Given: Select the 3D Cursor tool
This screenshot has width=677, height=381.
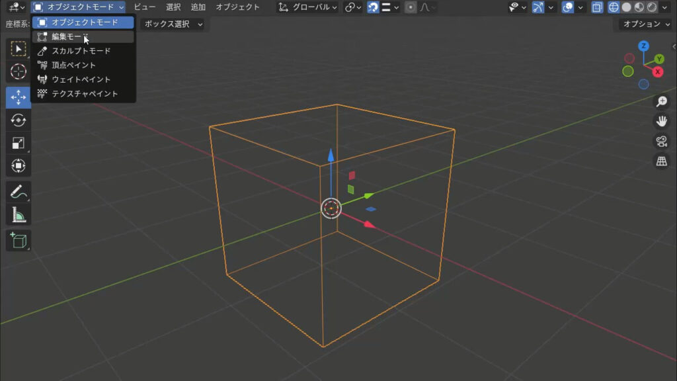Looking at the screenshot, I should (x=18, y=71).
